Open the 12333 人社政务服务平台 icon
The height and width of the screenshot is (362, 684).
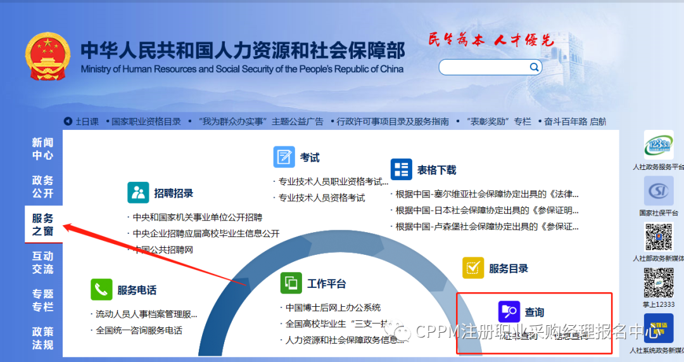pyautogui.click(x=658, y=145)
